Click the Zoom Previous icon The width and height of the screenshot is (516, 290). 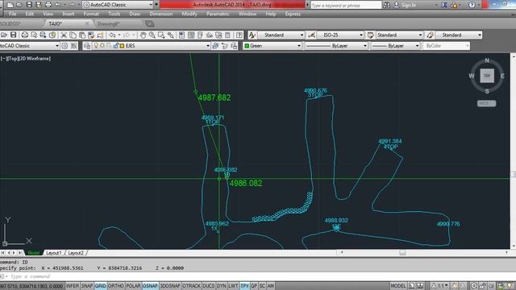pos(170,35)
